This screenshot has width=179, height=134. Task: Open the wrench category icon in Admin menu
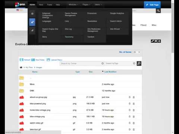(x=32, y=30)
